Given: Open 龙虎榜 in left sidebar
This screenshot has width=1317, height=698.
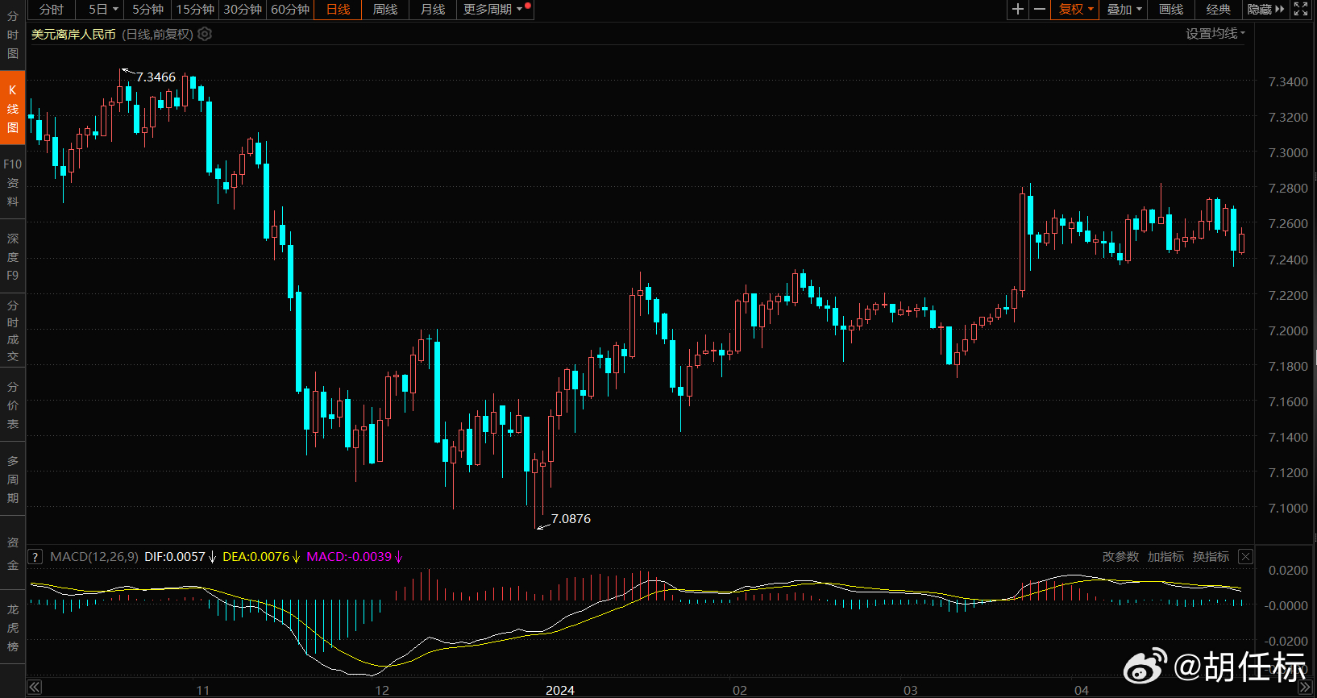Looking at the screenshot, I should point(13,627).
